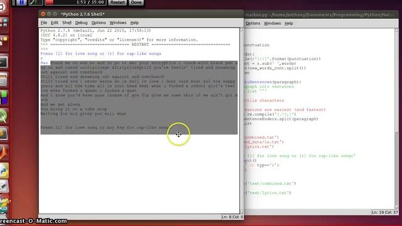Open the Android Studio dock icon
The height and width of the screenshot is (226, 402).
tap(4, 116)
